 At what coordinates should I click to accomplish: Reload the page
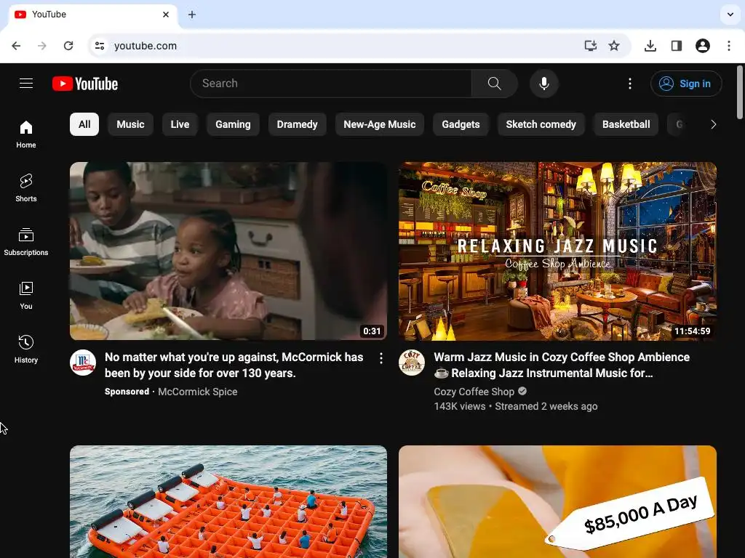[x=68, y=46]
